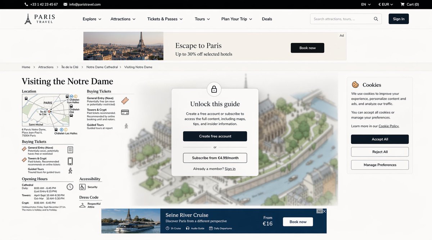The height and width of the screenshot is (240, 432).
Task: Click the +33 1 42 23 45 67 phone number
Action: (44, 4)
